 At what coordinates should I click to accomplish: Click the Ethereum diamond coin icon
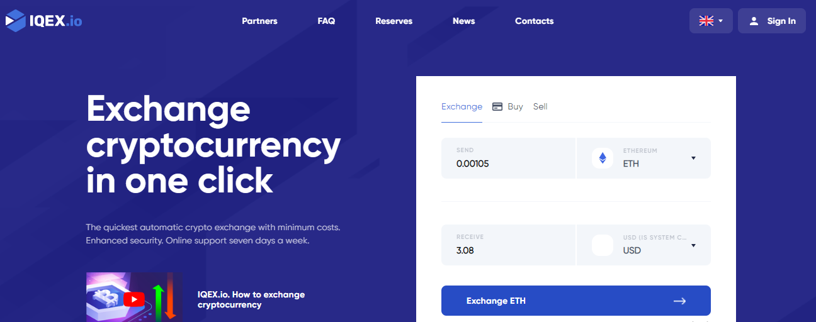pyautogui.click(x=603, y=158)
